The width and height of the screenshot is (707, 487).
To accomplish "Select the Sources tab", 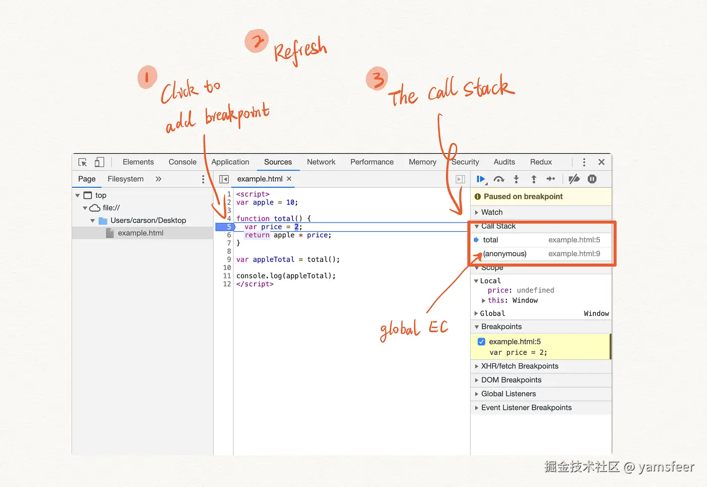I will (278, 162).
